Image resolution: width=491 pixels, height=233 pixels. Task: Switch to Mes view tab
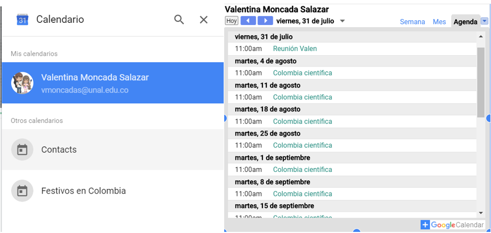(x=439, y=22)
